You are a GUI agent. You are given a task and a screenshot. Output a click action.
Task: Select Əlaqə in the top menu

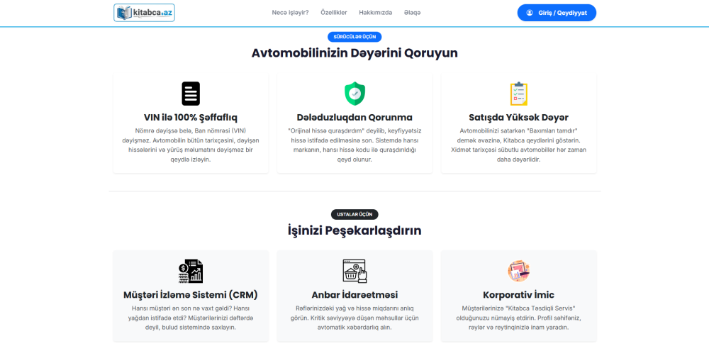pos(413,13)
